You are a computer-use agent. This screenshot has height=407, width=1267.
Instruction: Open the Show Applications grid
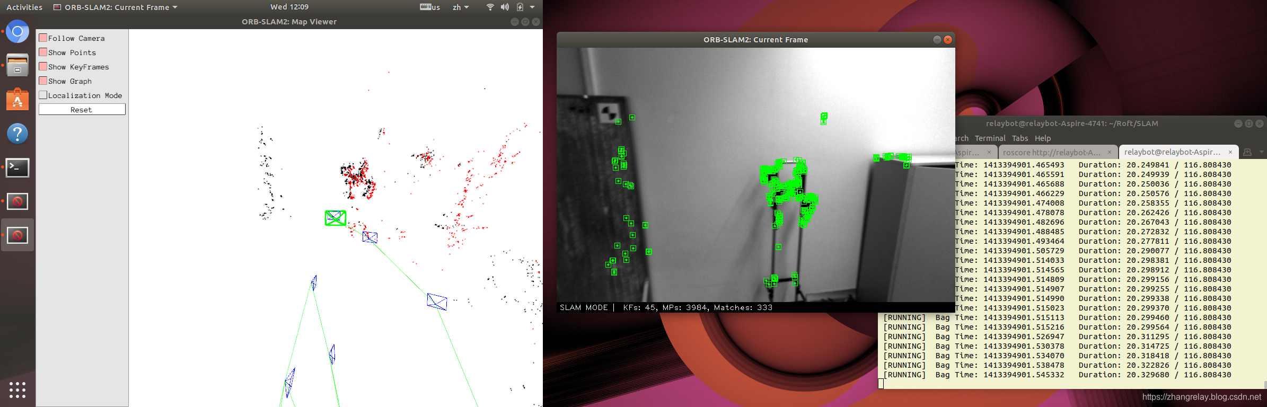pyautogui.click(x=17, y=390)
